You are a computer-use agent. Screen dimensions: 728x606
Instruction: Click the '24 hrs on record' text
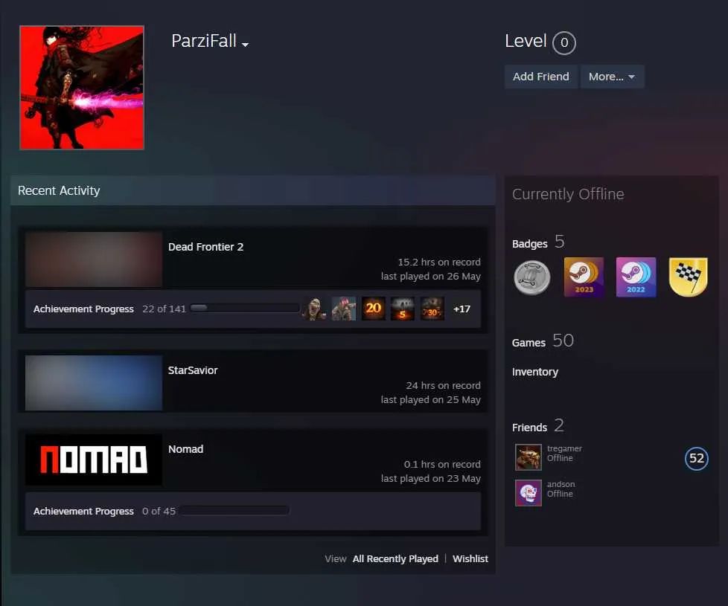[x=443, y=385]
